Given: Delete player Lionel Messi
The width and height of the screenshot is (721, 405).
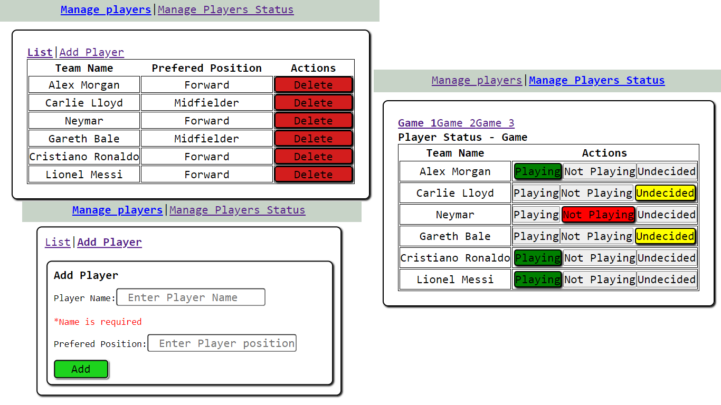Looking at the screenshot, I should [313, 174].
